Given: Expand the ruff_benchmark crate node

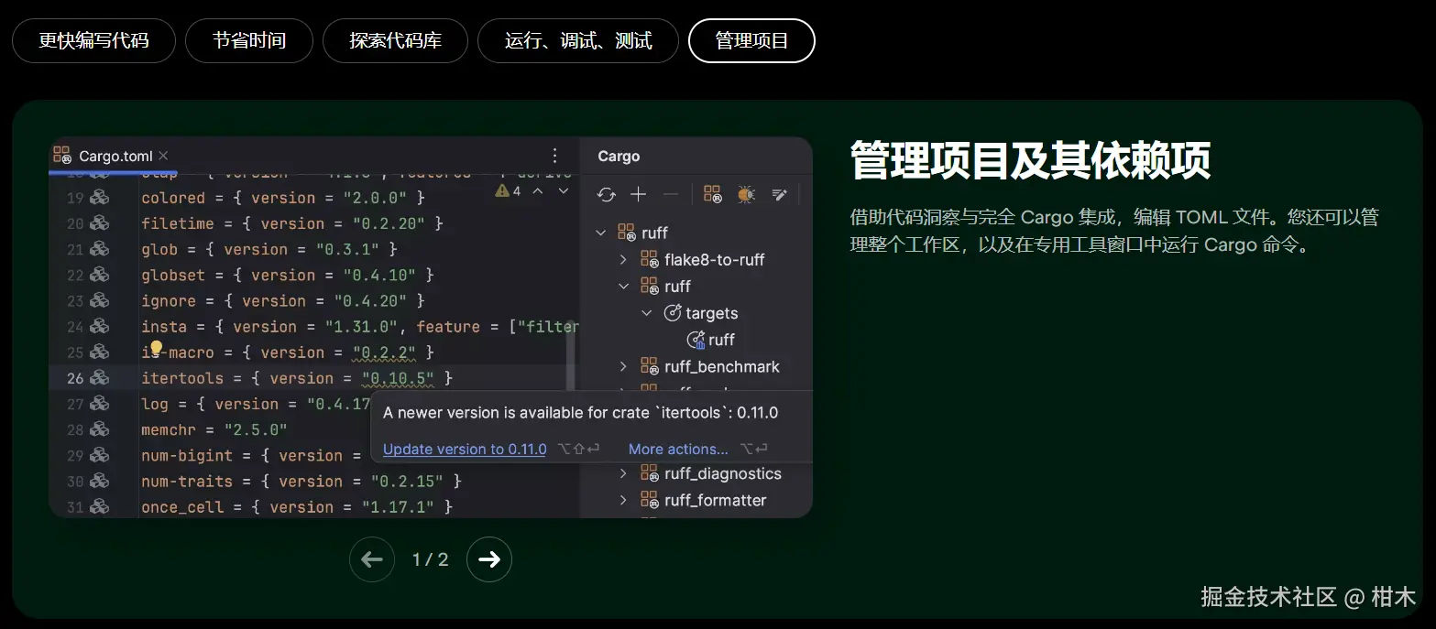Looking at the screenshot, I should point(624,366).
